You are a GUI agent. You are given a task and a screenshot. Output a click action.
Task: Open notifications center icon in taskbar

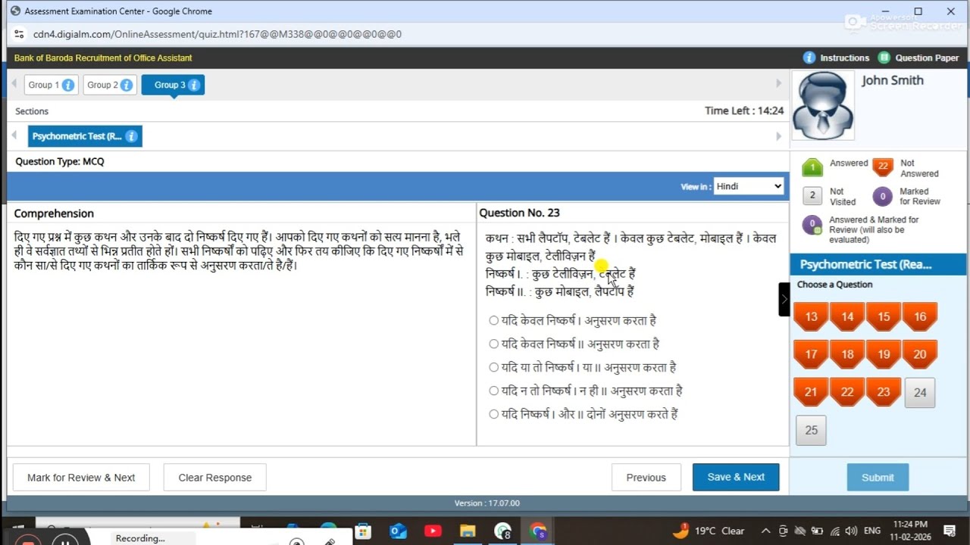(x=950, y=531)
